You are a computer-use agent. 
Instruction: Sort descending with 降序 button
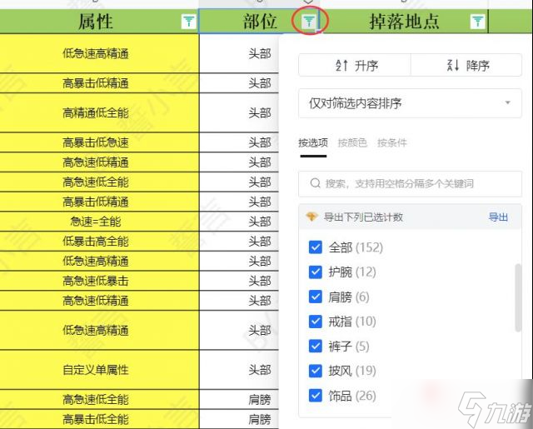tap(466, 66)
